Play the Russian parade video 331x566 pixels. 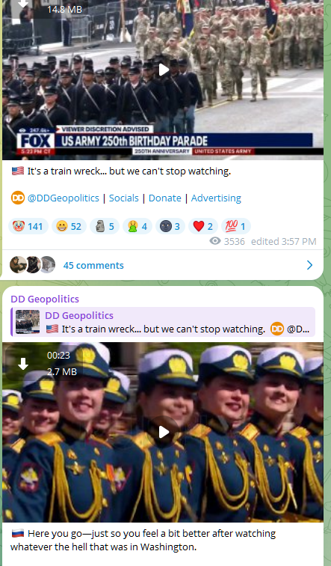coord(164,432)
